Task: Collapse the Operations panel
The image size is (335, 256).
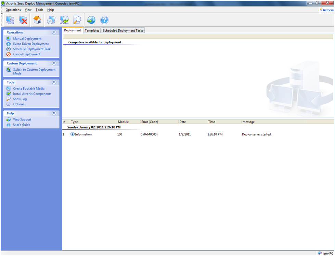Action: [x=54, y=32]
